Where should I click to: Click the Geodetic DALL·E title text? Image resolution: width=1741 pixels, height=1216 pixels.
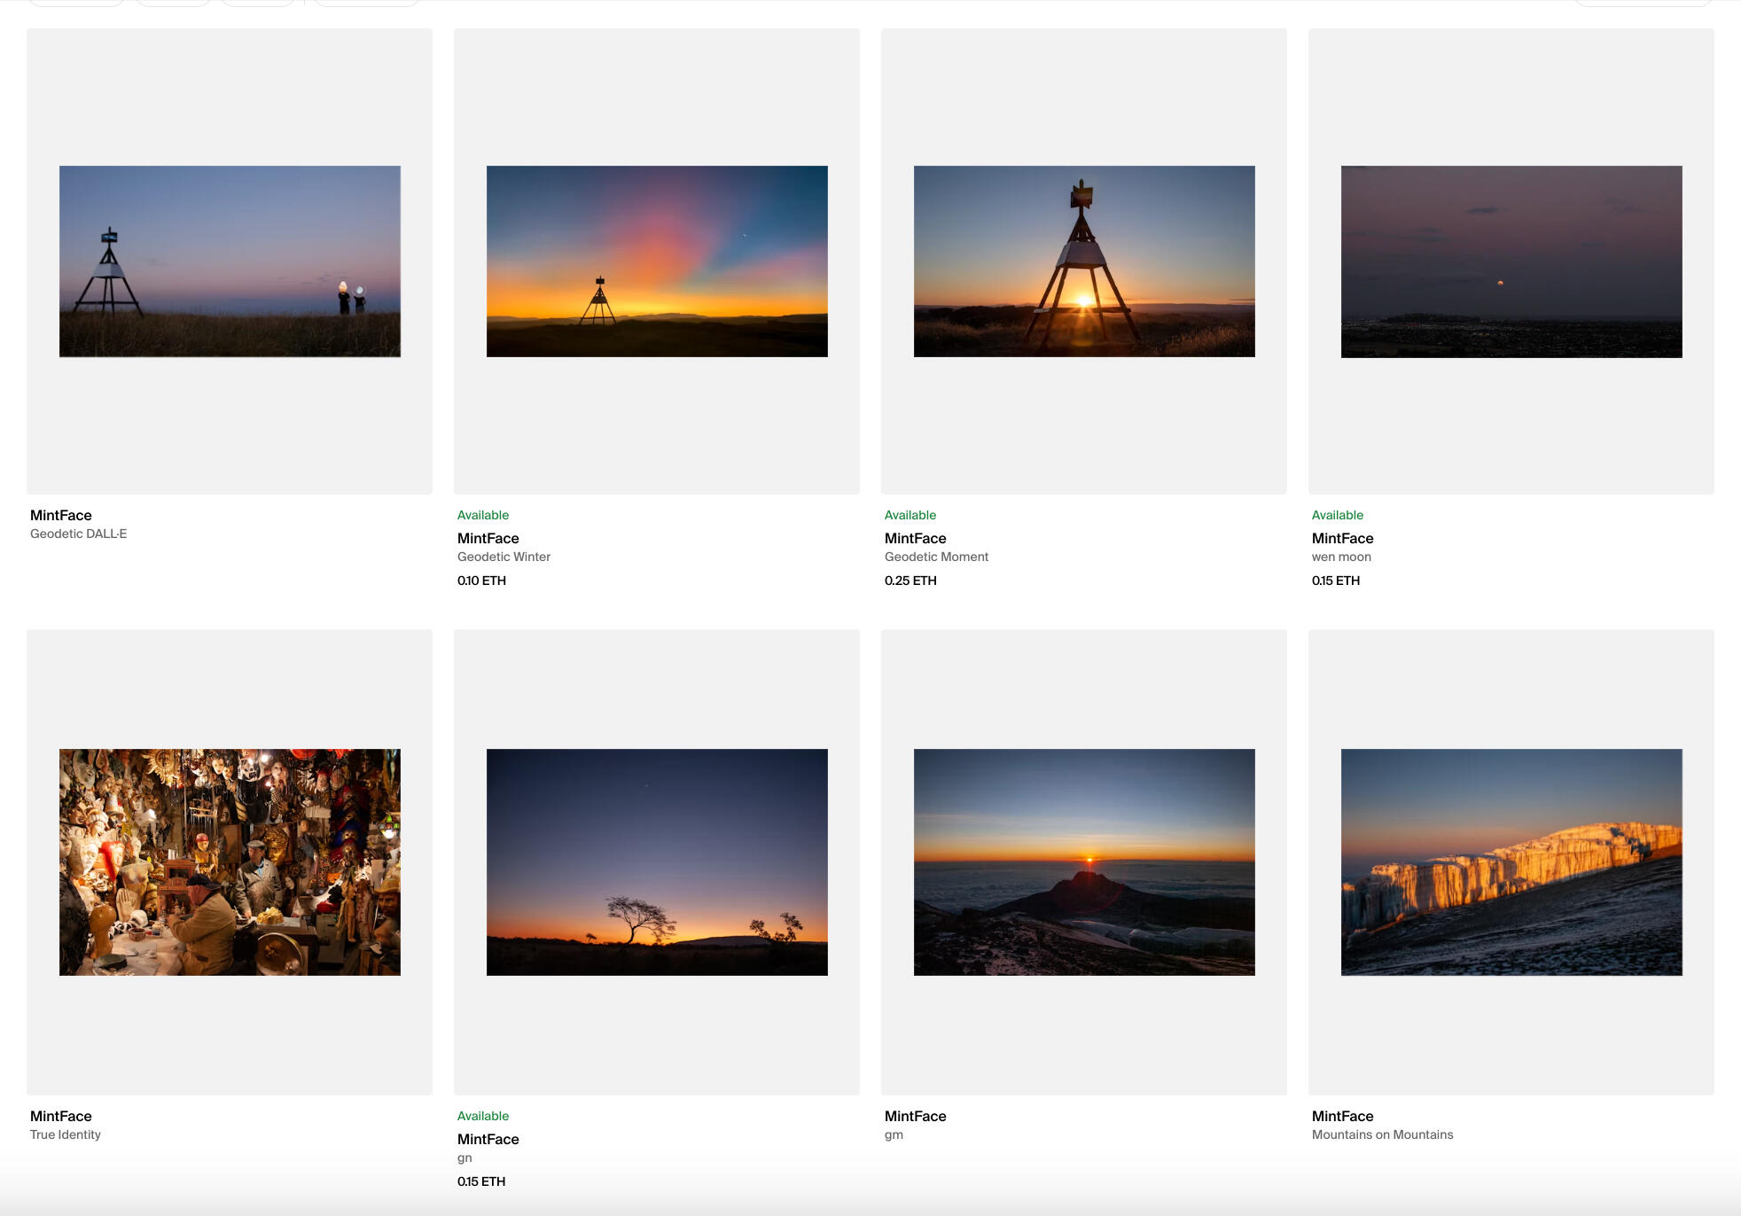point(78,534)
